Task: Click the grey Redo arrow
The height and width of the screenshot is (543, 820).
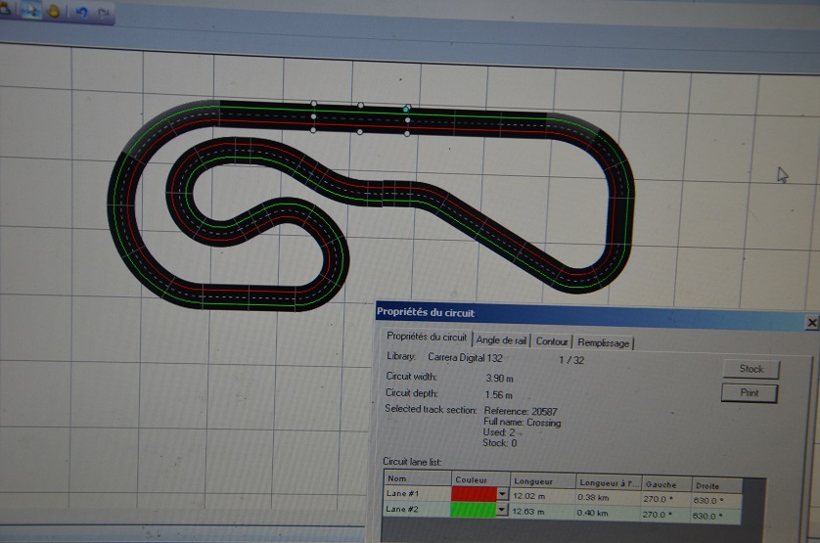Action: tap(104, 13)
